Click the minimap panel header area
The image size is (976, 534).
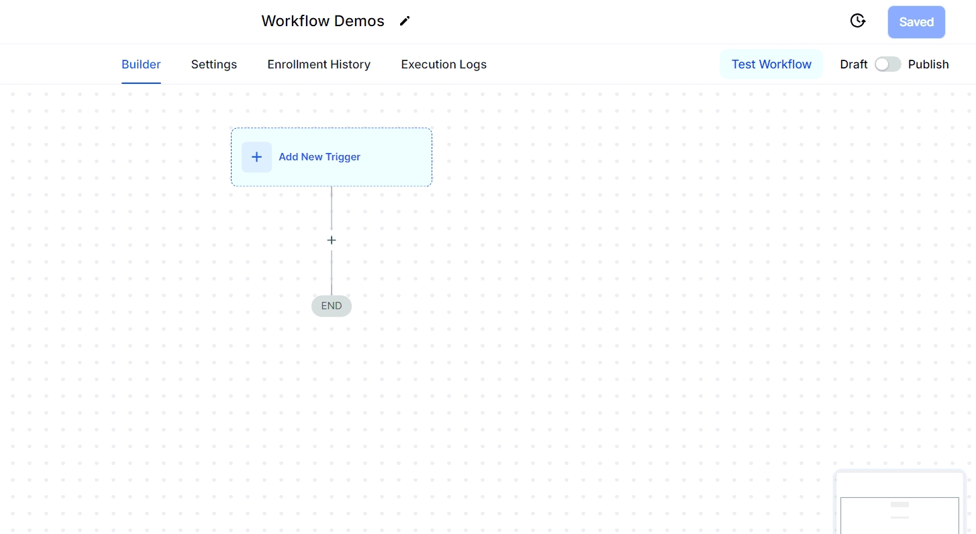[x=899, y=483]
